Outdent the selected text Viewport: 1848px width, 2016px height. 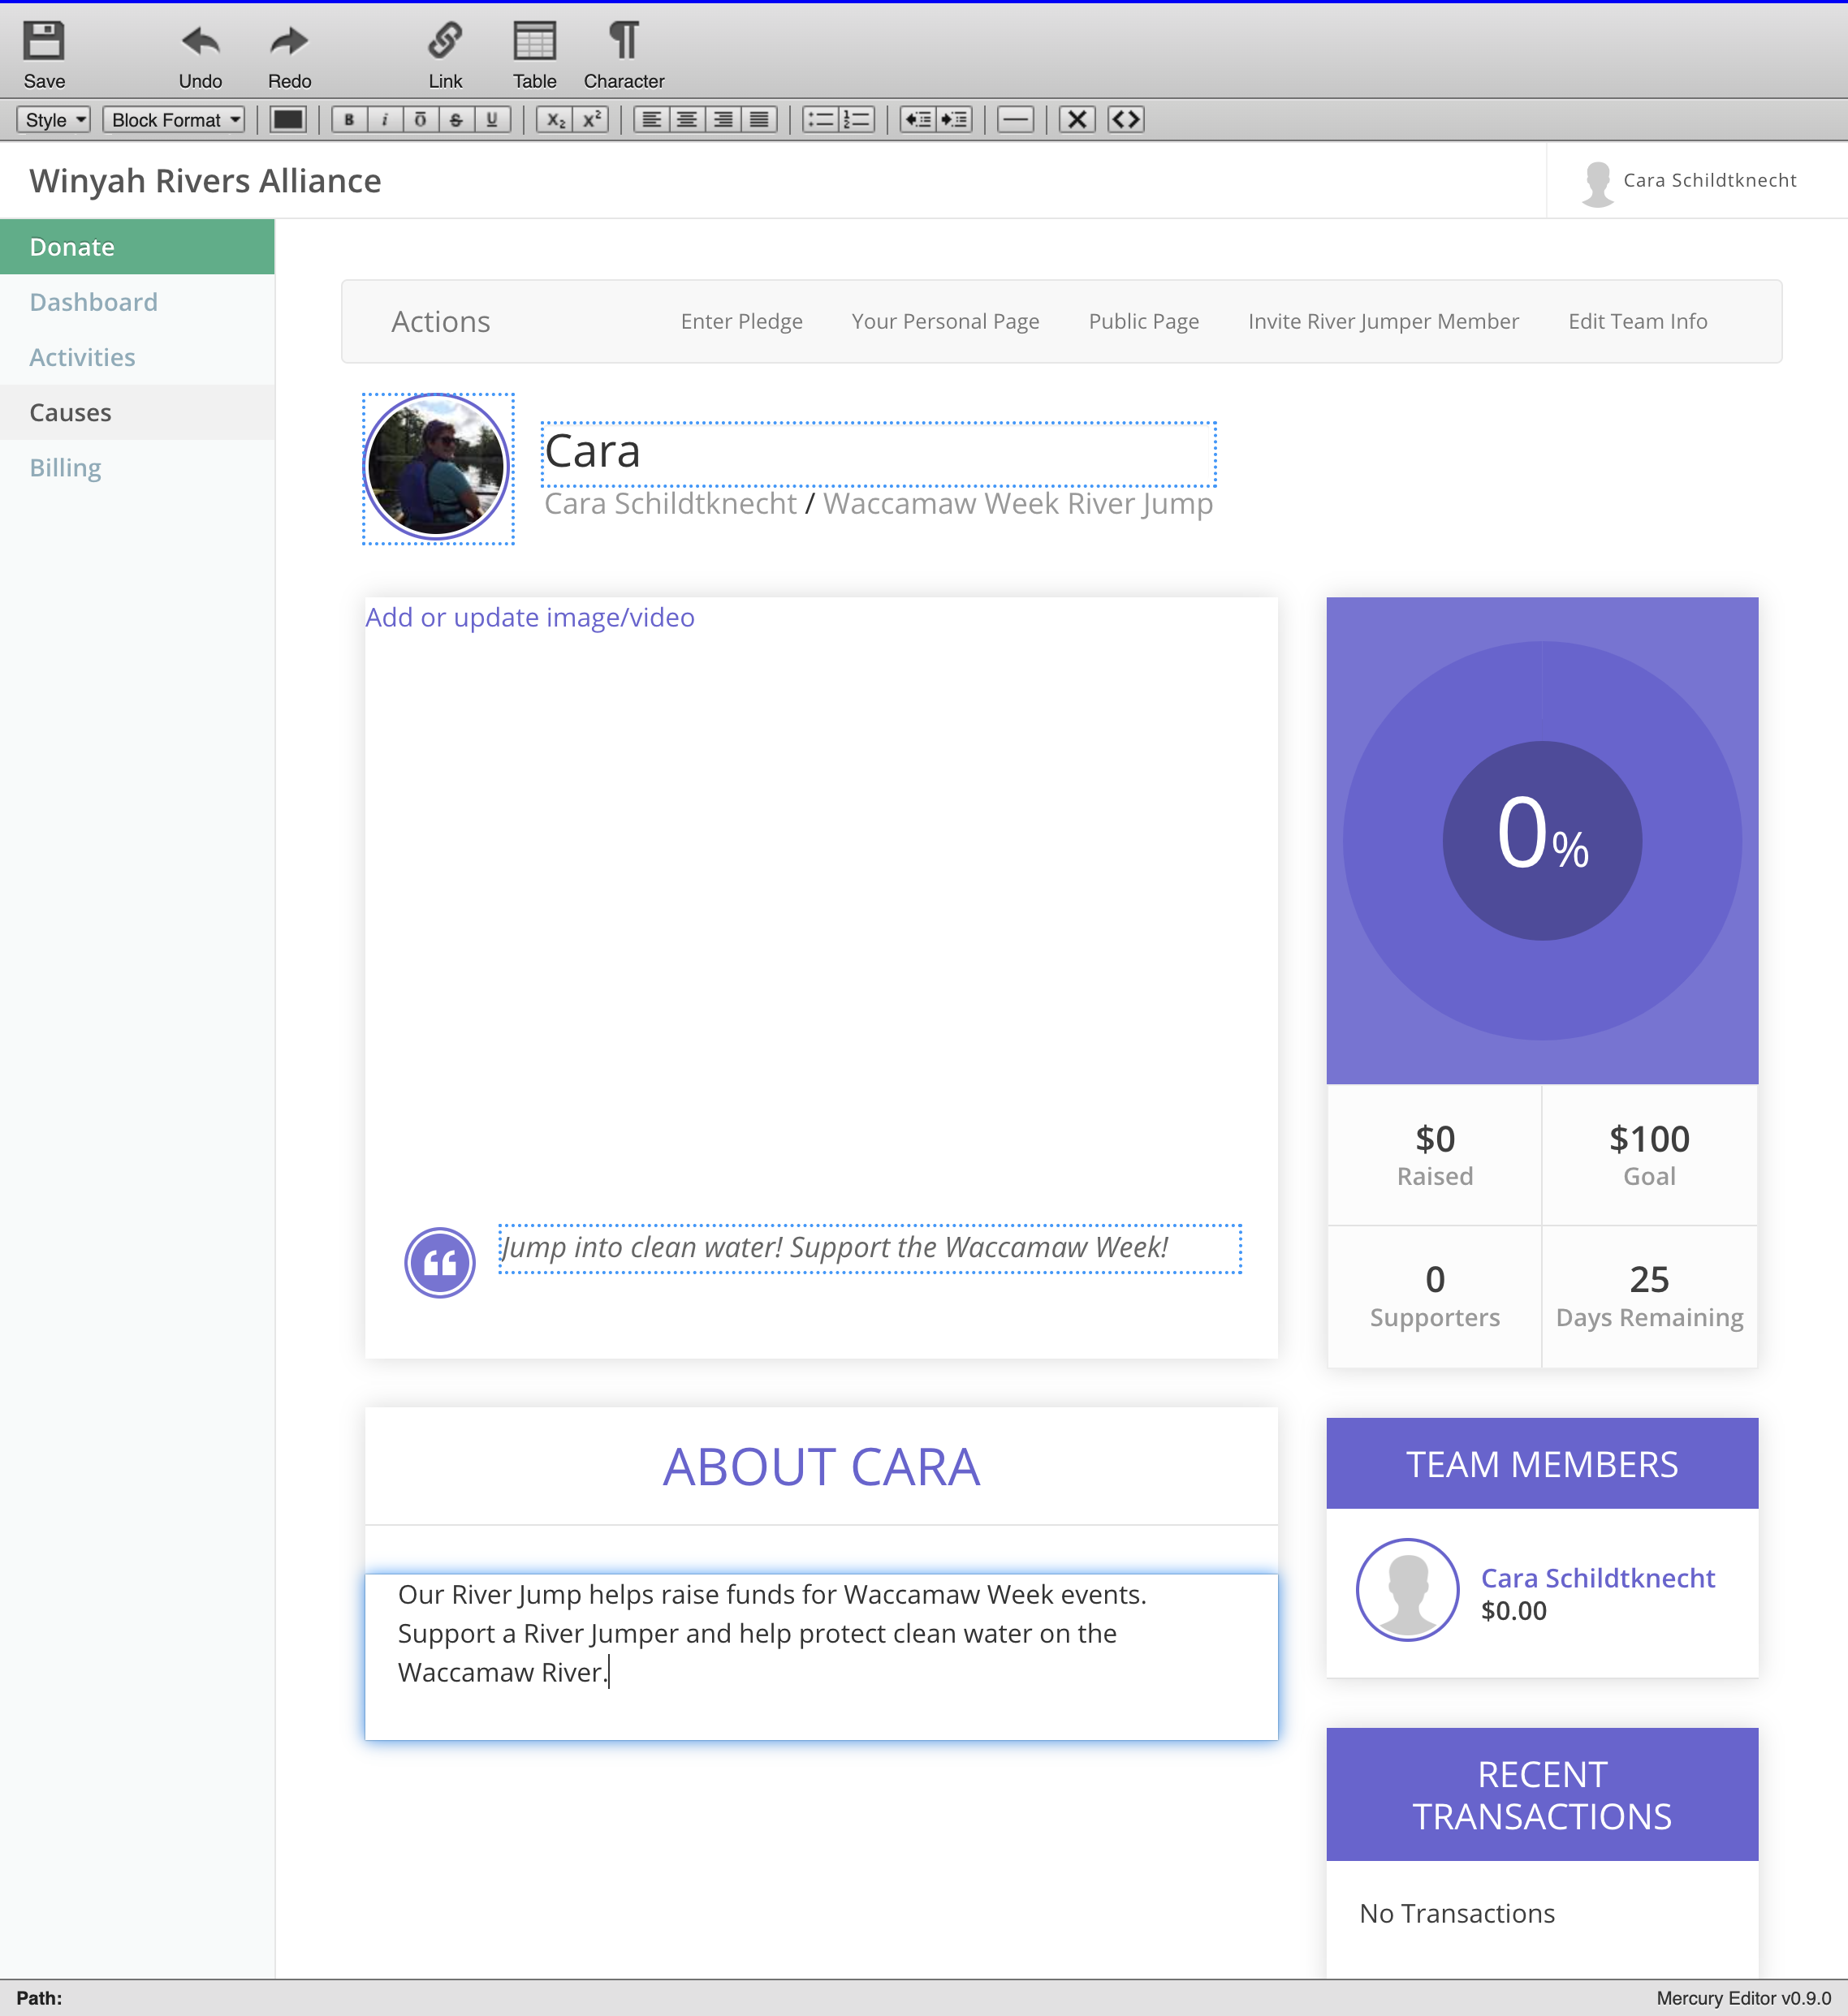(918, 120)
